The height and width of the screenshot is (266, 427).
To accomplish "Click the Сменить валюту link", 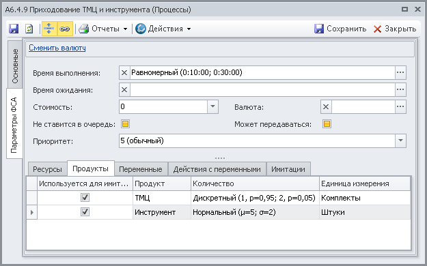I will tap(57, 48).
